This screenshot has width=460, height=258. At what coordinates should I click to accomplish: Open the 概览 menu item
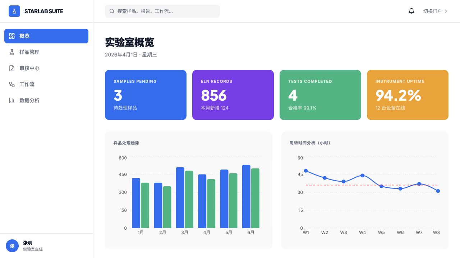[46, 36]
